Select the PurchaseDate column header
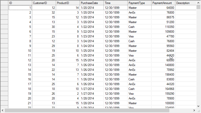 [92, 3]
